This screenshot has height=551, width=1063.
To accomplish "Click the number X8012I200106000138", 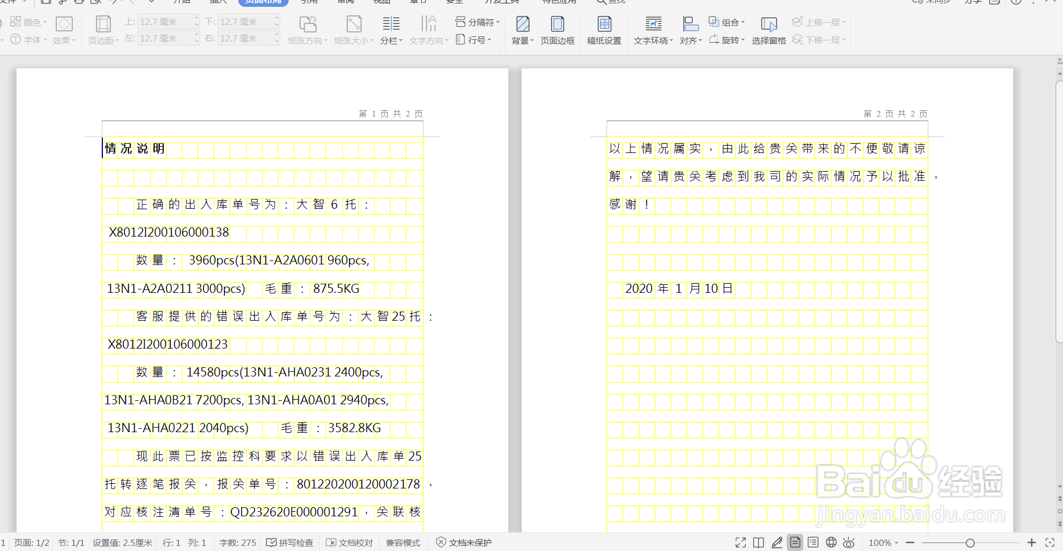I will tap(169, 232).
